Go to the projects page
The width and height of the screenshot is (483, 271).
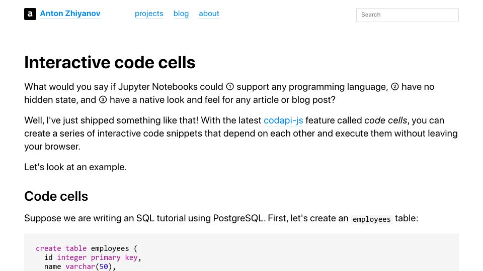149,14
